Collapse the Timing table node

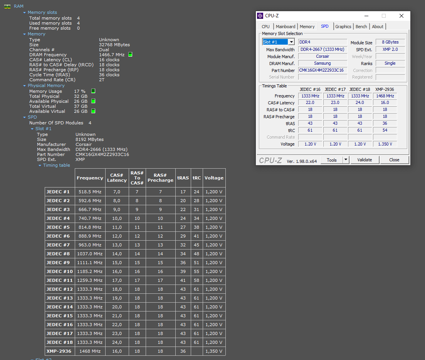click(x=40, y=166)
